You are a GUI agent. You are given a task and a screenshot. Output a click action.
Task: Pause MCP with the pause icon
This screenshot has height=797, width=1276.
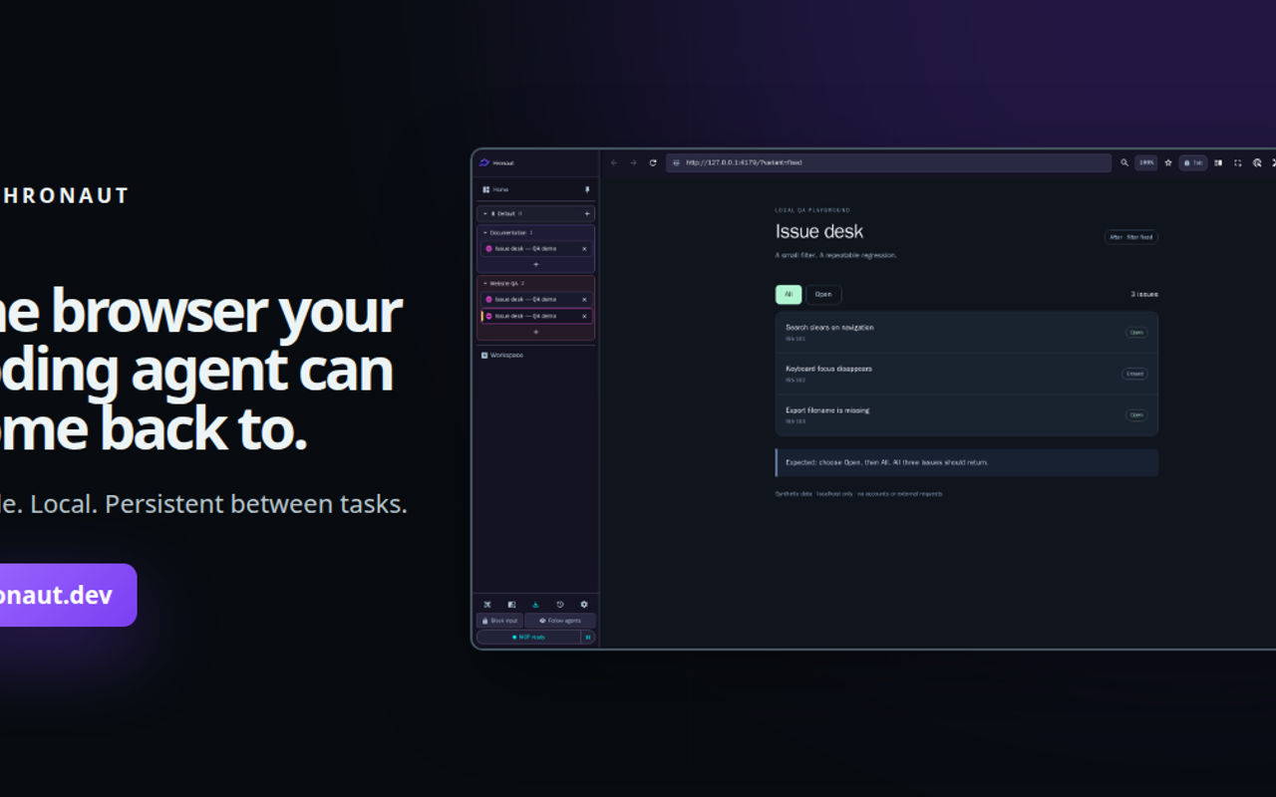click(588, 637)
